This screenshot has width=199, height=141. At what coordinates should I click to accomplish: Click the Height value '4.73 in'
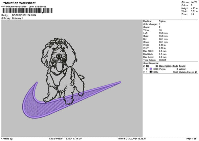(194, 8)
